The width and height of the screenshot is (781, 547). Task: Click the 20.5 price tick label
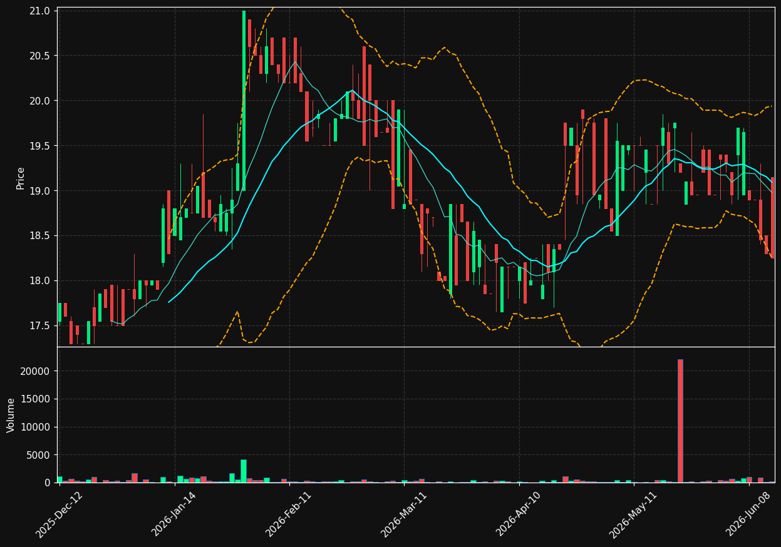click(x=40, y=56)
